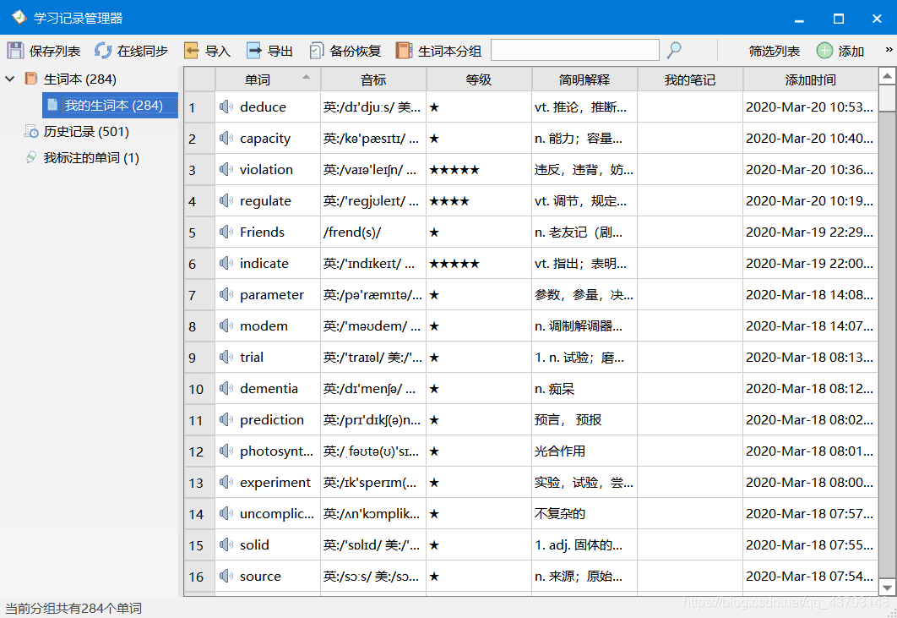This screenshot has height=618, width=897.
Task: Click 我的笔记 column header
Action: 690,79
